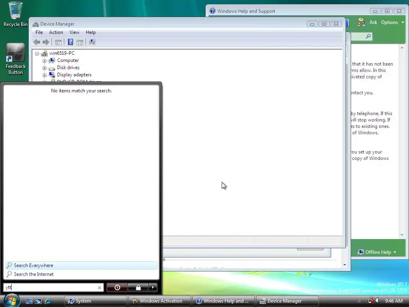Click the network status tray icon
This screenshot has height=307, width=409.
(x=371, y=301)
